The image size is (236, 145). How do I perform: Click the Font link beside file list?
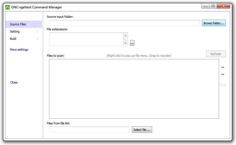tap(223, 85)
